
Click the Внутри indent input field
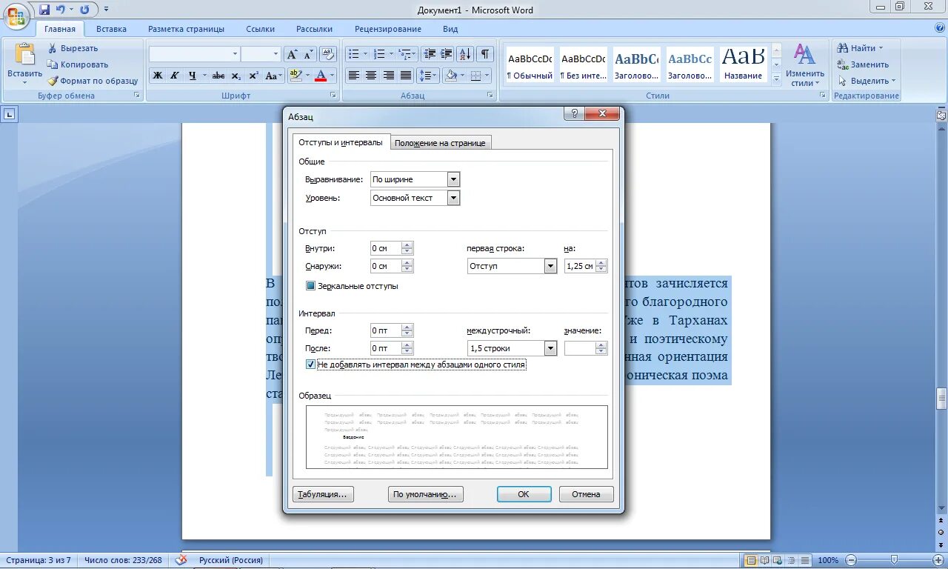(x=385, y=248)
